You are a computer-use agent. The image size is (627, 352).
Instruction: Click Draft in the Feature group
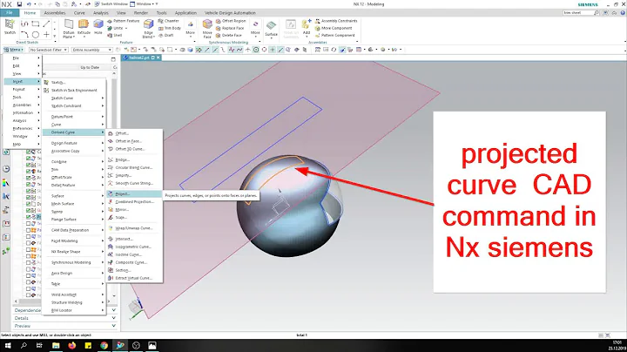166,35
